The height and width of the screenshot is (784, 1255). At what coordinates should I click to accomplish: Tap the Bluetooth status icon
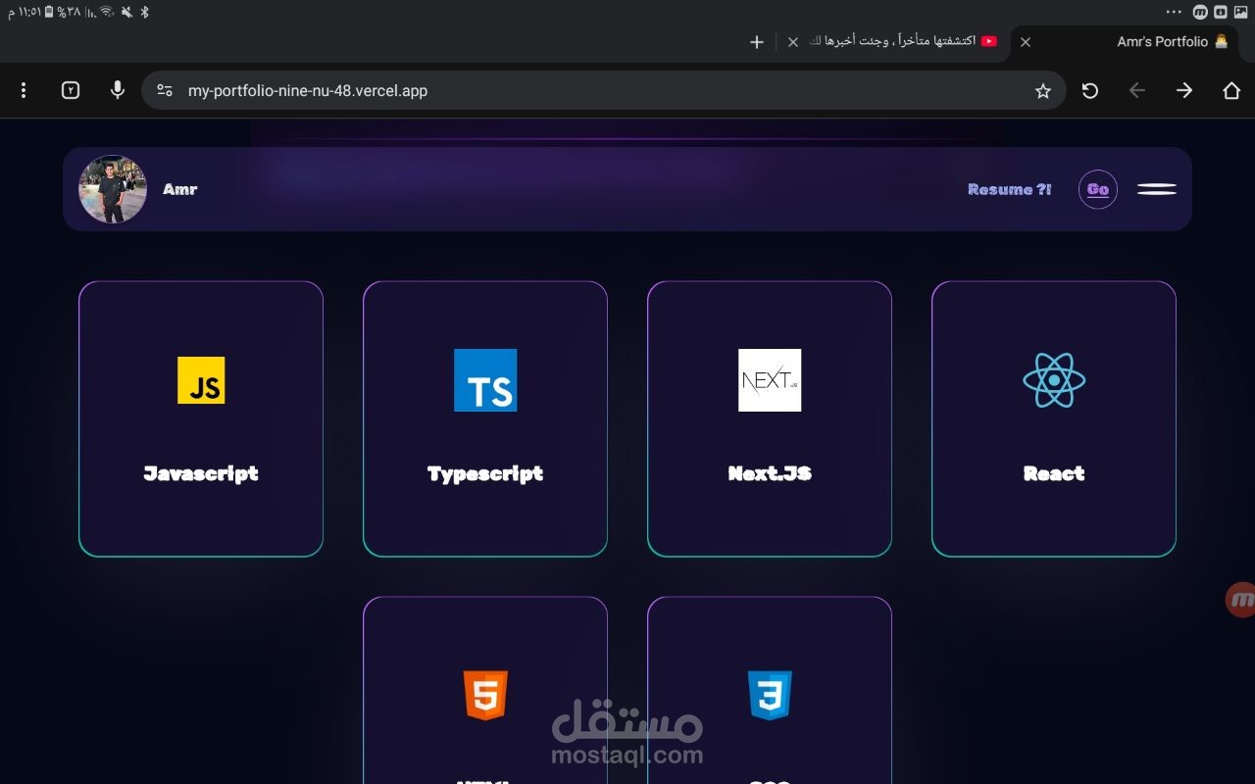[144, 12]
